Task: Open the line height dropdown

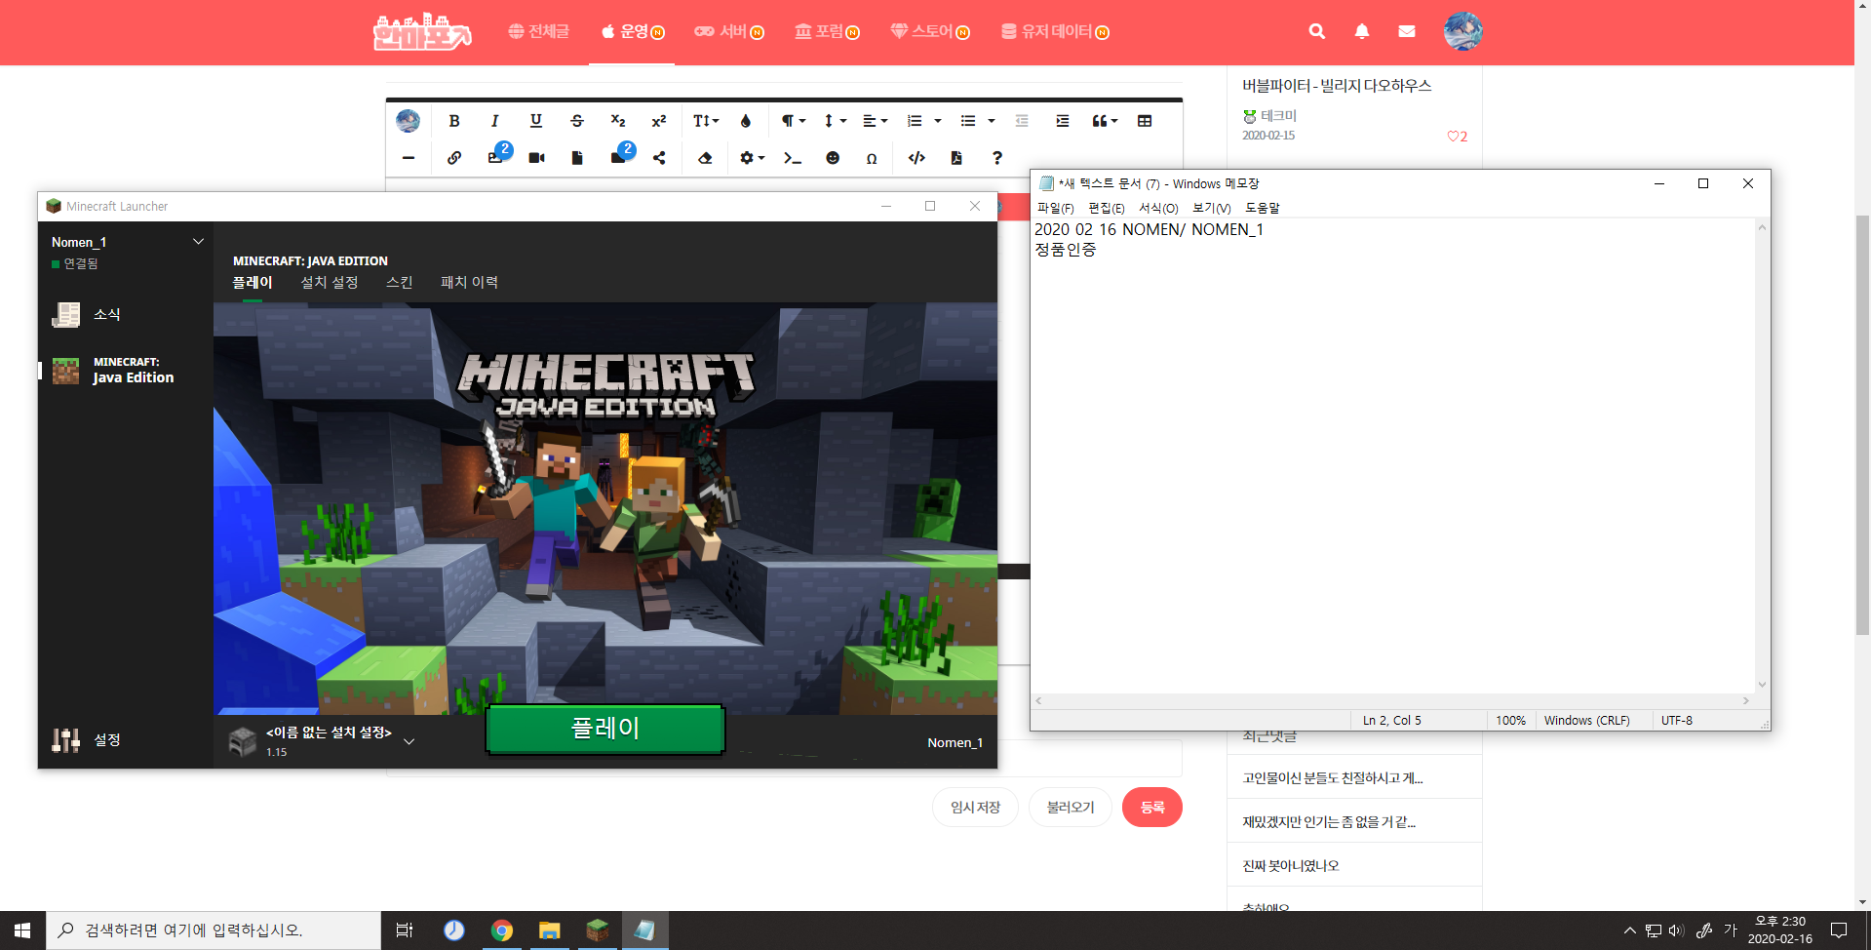Action: point(835,121)
